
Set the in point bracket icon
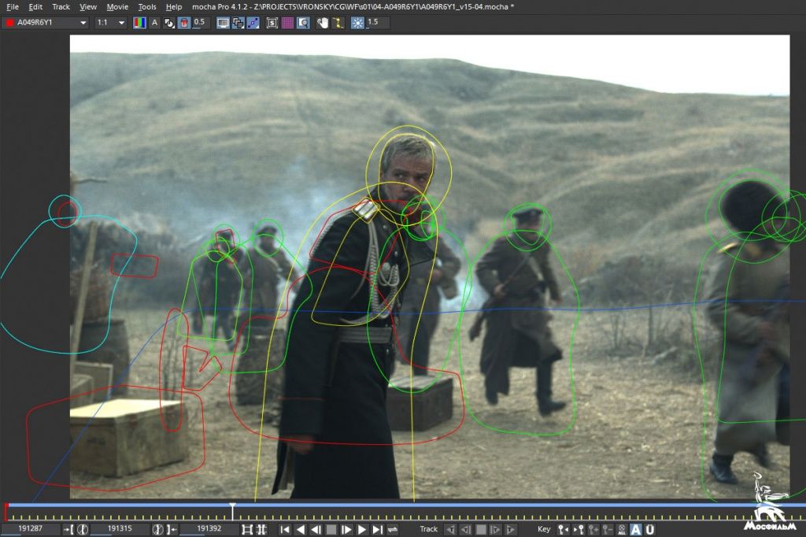coord(69,529)
